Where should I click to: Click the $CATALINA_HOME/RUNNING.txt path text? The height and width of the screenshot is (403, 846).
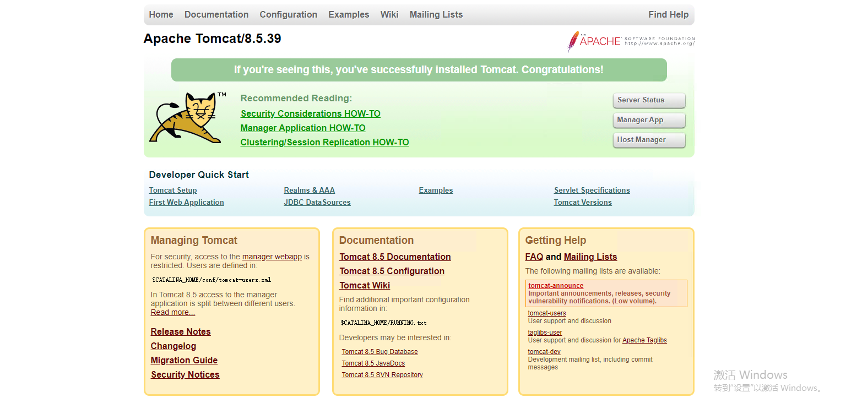[383, 323]
